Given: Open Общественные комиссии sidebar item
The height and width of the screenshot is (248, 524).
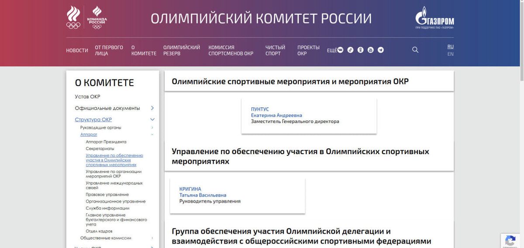Looking at the screenshot, I should [x=106, y=238].
